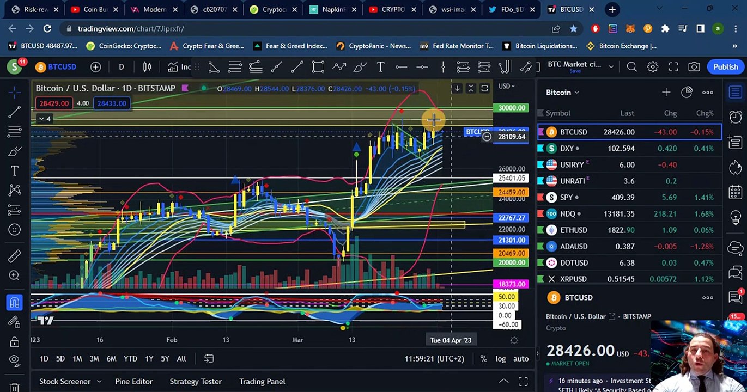Pick the vertical line tool in favorites toolbar

click(443, 67)
